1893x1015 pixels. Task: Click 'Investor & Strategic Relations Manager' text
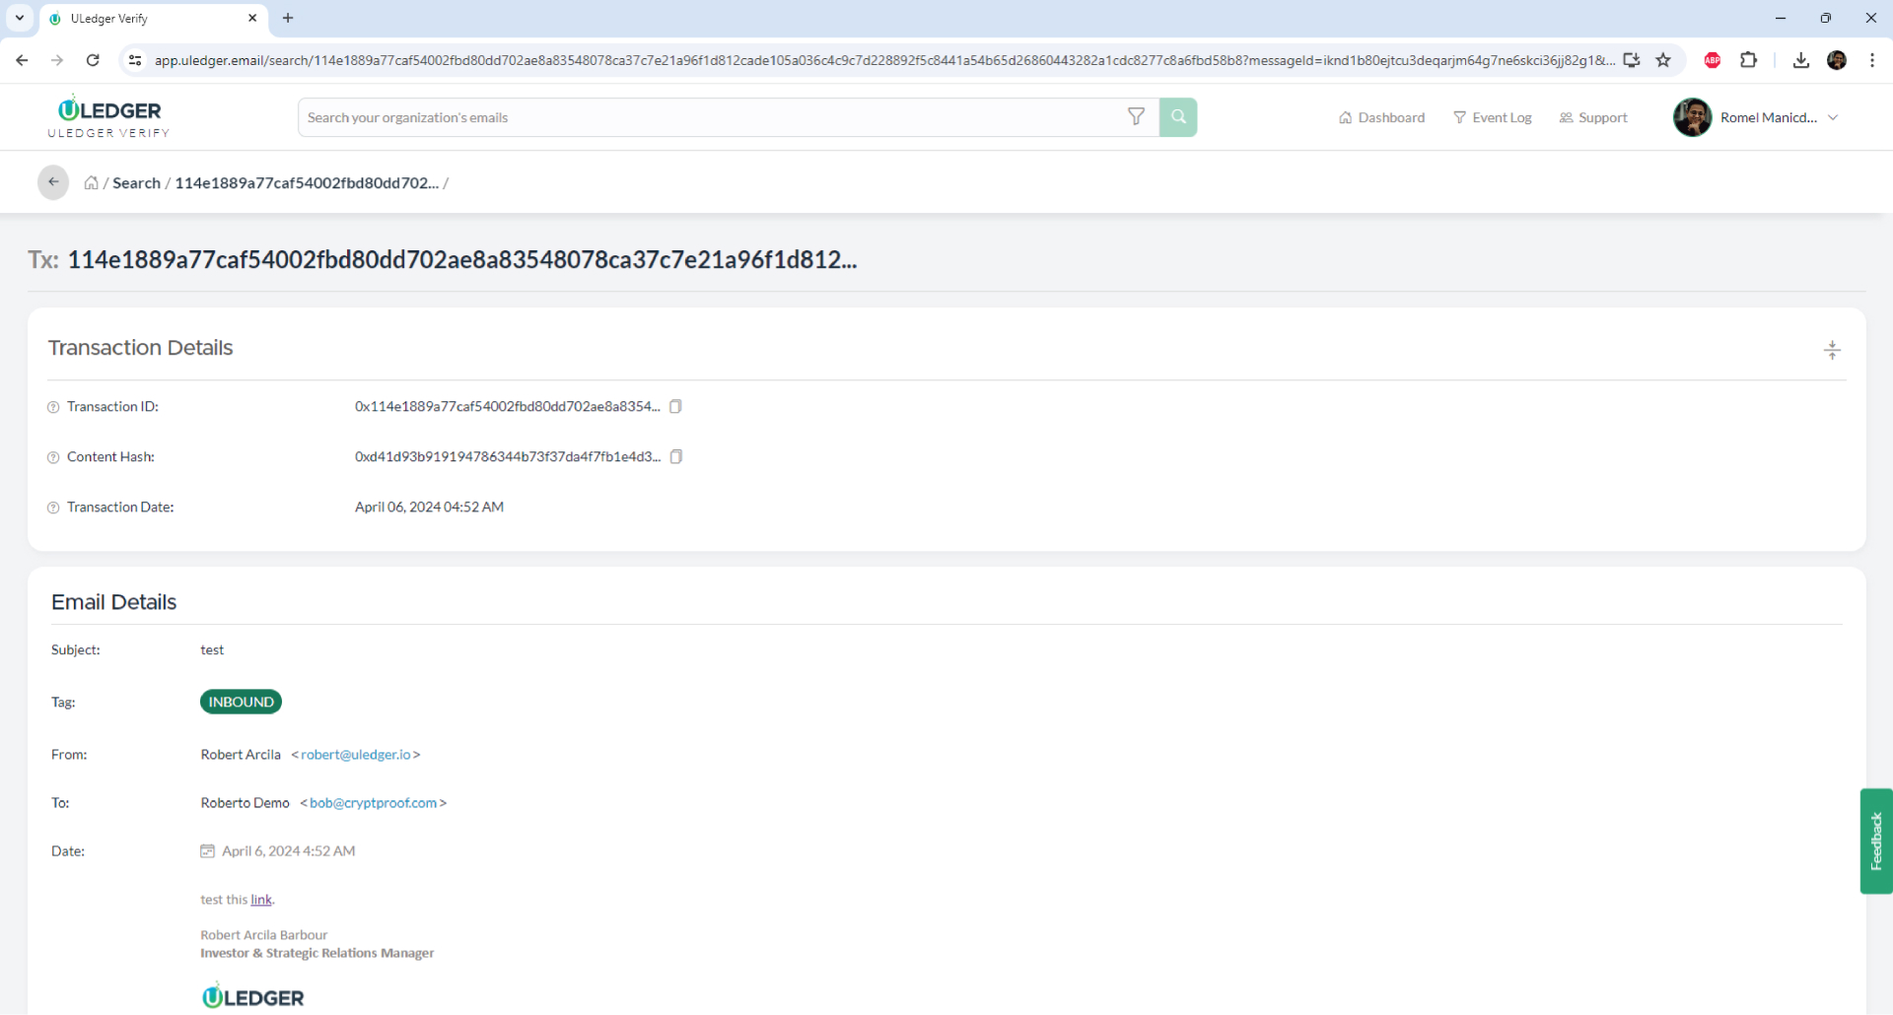(316, 953)
